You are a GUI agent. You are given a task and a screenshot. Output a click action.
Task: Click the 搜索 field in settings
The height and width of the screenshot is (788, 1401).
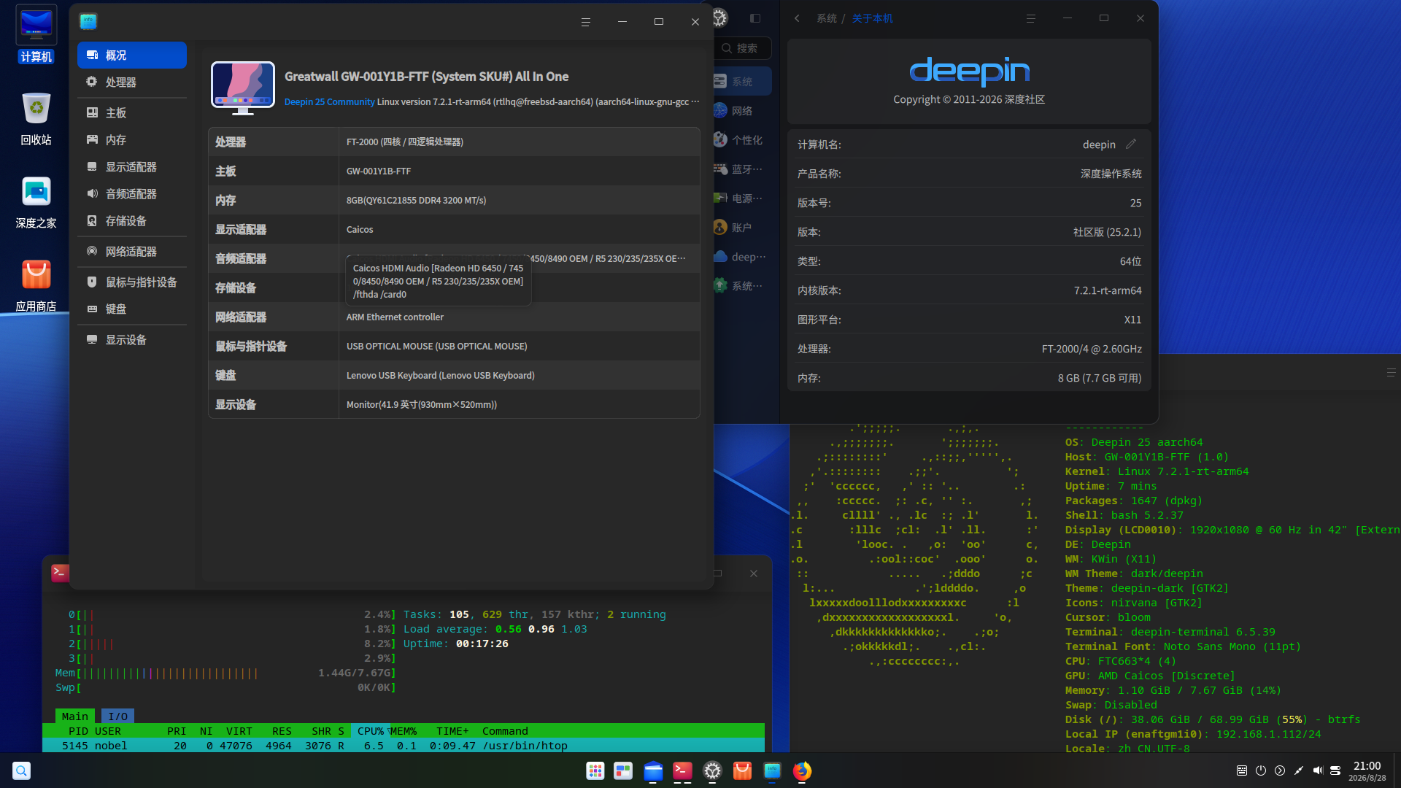tap(743, 48)
